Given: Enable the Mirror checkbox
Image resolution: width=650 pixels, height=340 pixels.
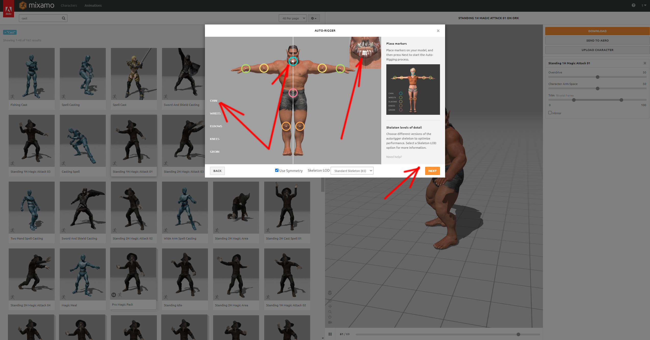Looking at the screenshot, I should pyautogui.click(x=550, y=112).
